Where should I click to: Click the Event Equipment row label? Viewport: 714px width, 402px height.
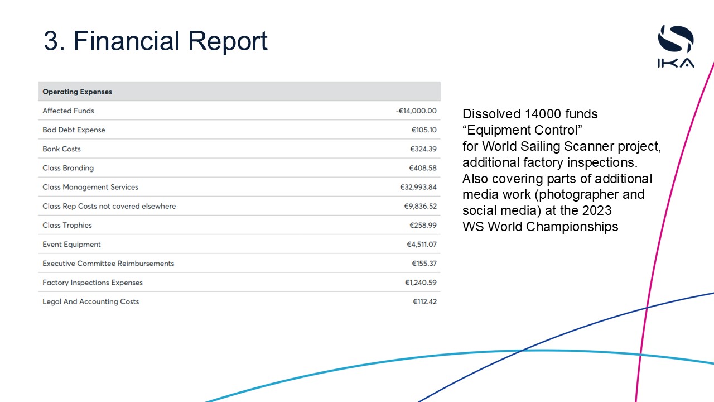(71, 244)
